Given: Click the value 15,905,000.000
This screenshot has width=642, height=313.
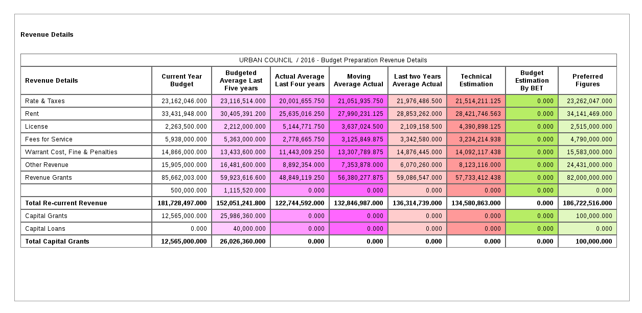Looking at the screenshot, I should click(184, 165).
